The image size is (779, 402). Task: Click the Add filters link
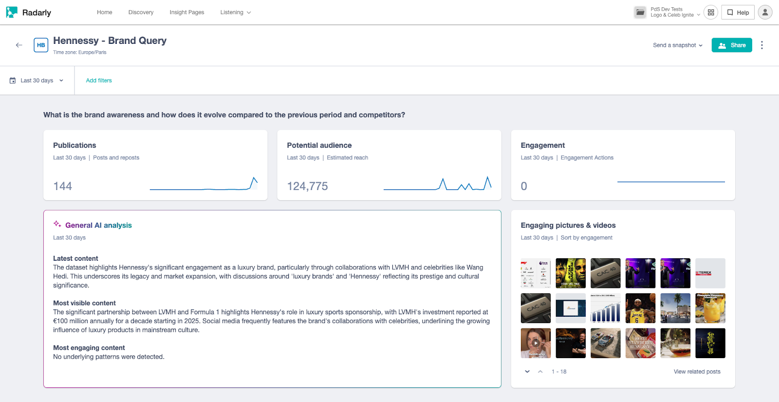pyautogui.click(x=99, y=80)
